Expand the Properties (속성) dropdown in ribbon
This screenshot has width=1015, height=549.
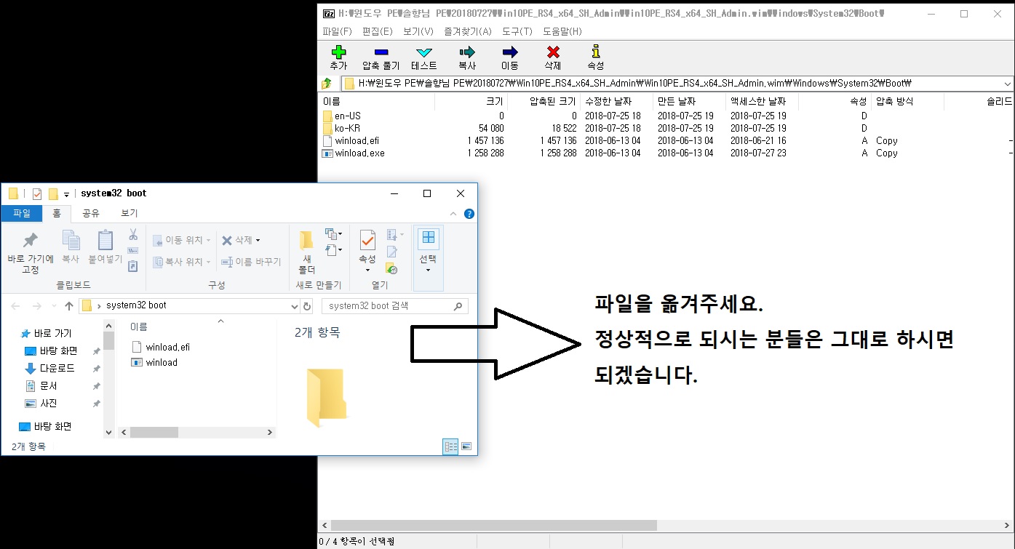367,271
